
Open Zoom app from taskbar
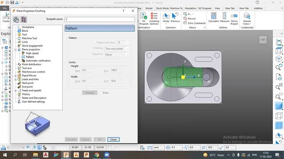[x=106, y=155]
